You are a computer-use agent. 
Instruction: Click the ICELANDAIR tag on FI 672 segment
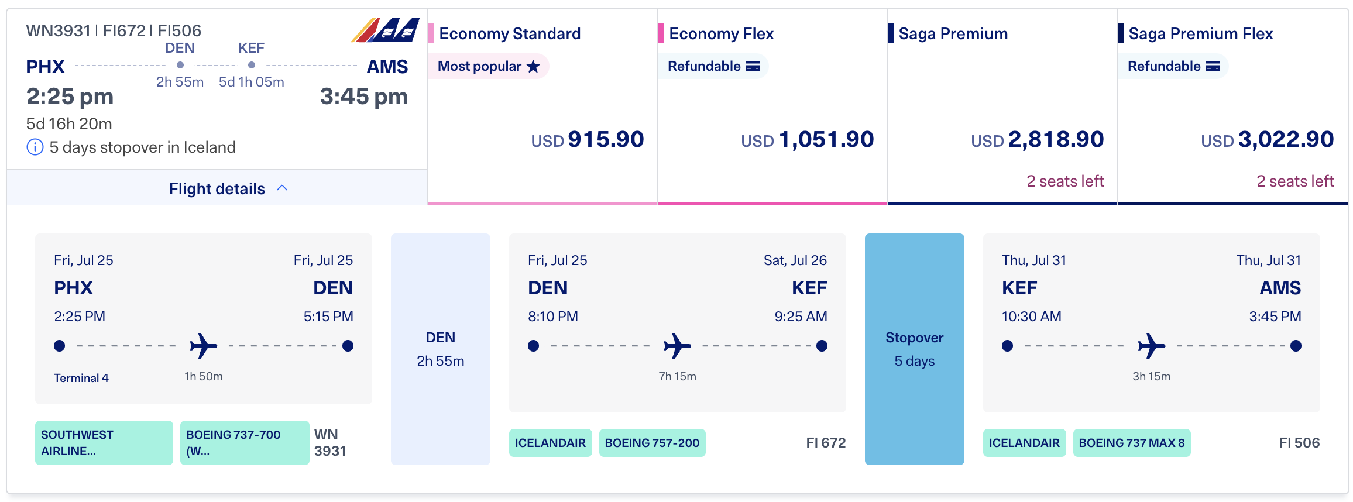click(550, 443)
